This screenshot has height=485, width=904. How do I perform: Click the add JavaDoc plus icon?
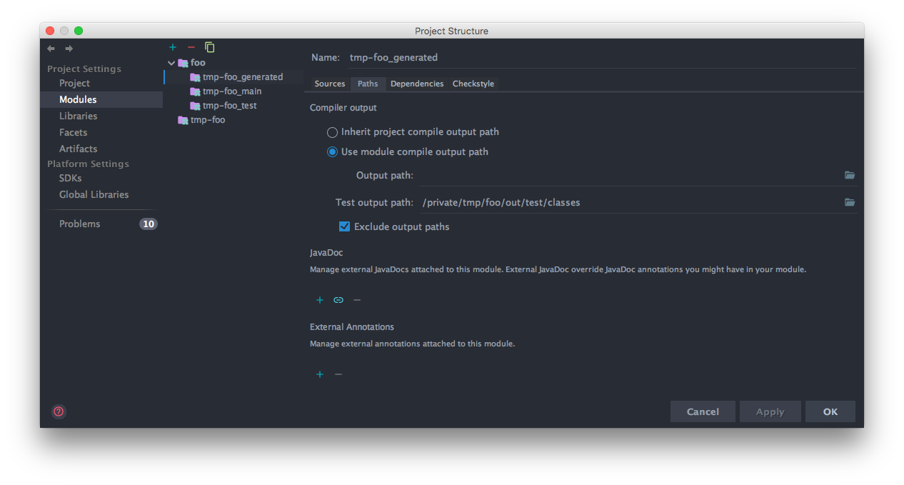coord(319,300)
